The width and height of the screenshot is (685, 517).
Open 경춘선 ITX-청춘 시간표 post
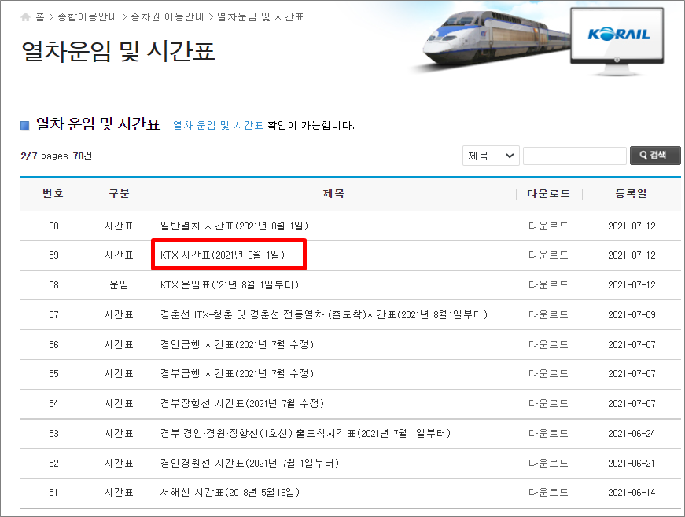pyautogui.click(x=324, y=314)
